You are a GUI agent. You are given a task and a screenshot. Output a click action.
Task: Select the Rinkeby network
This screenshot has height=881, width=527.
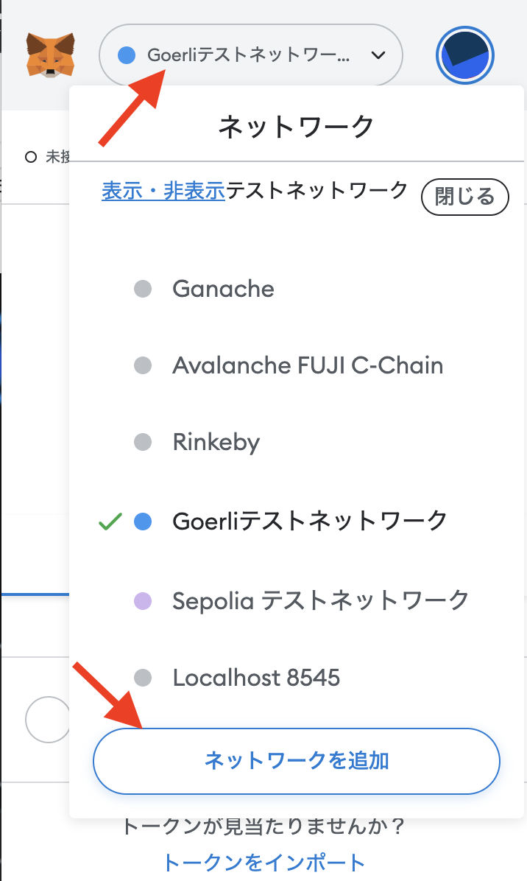click(216, 442)
